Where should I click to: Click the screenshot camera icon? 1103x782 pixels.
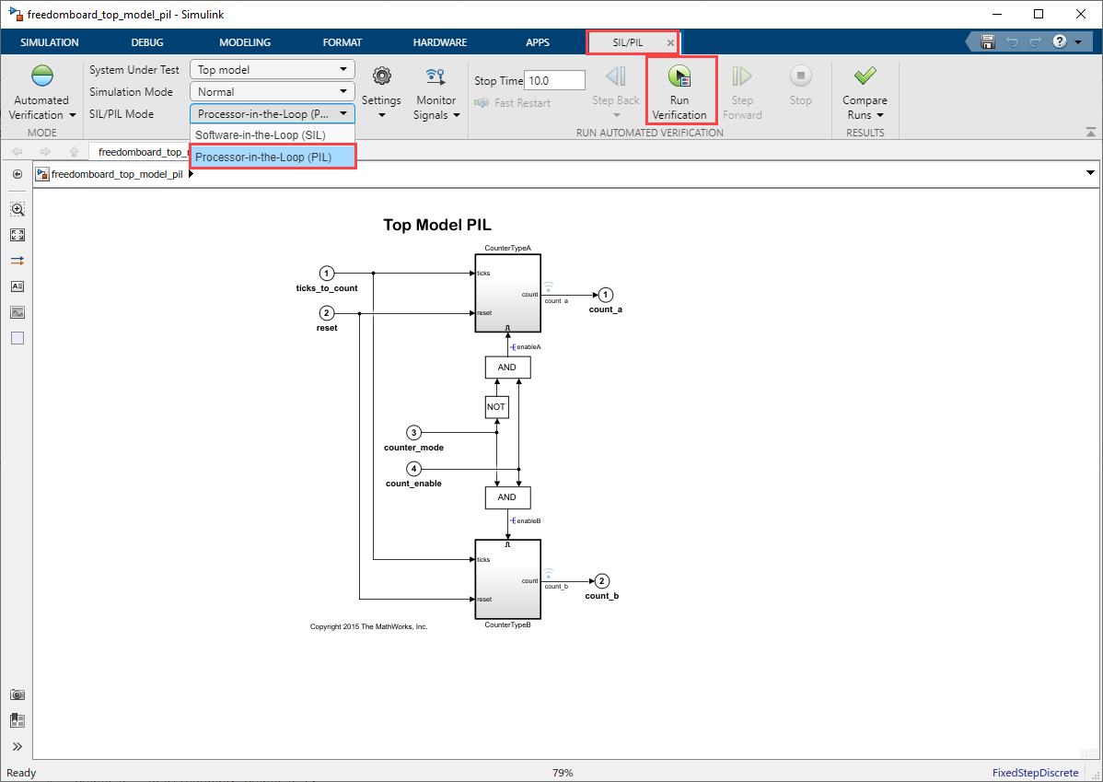17,694
